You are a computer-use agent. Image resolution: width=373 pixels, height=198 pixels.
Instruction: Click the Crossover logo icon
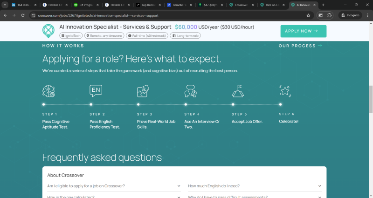point(48,31)
